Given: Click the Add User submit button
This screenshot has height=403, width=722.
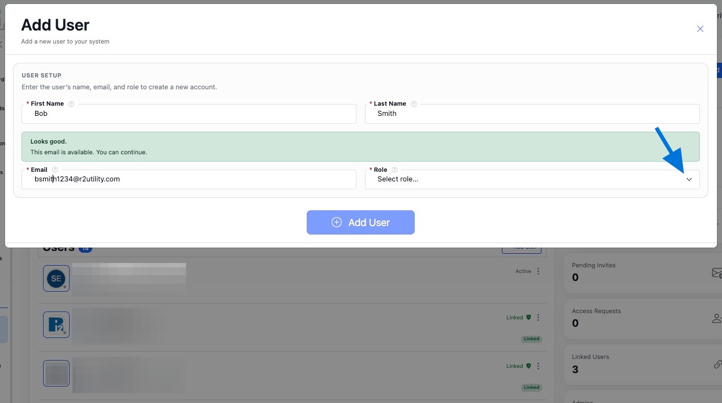Looking at the screenshot, I should 360,222.
